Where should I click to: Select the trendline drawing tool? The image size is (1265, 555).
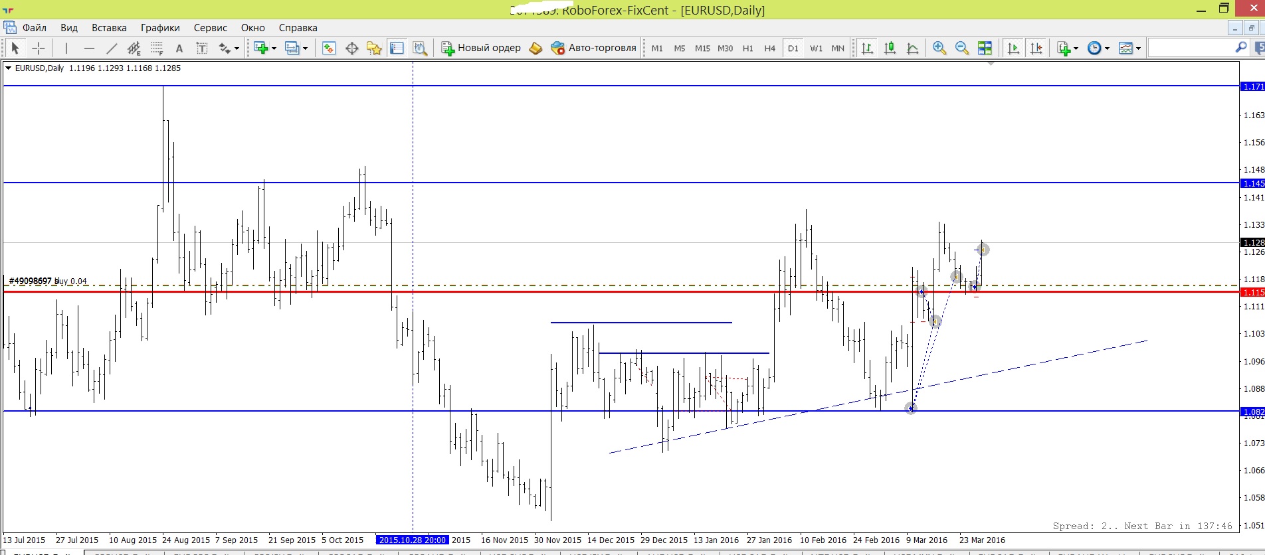(x=112, y=48)
